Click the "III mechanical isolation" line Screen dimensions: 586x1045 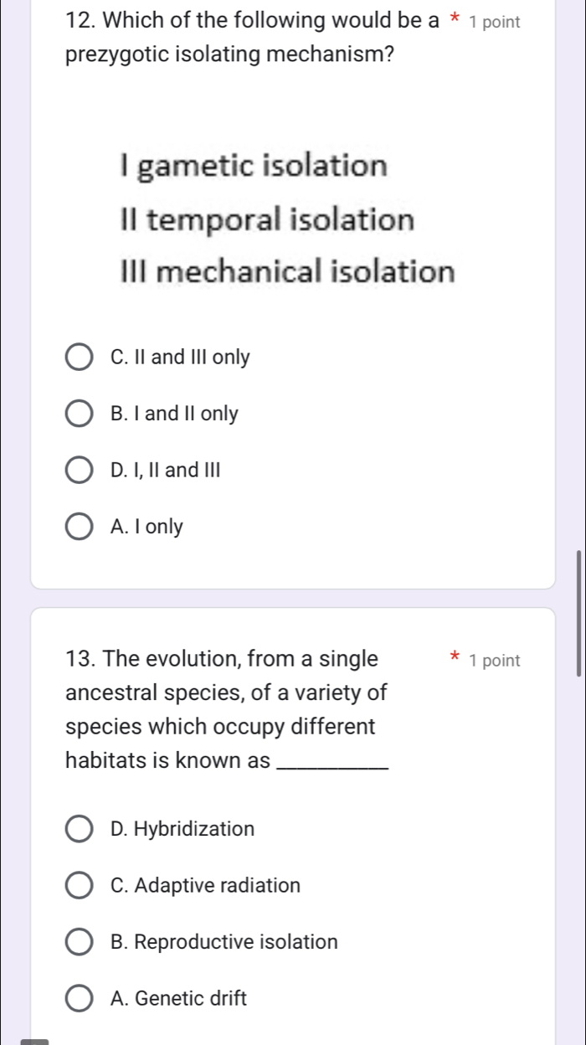coord(286,271)
